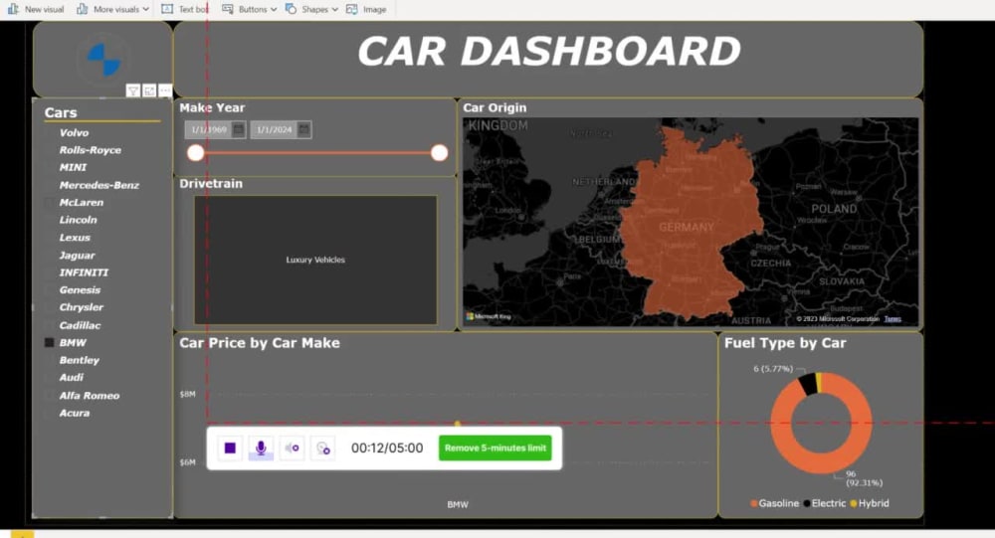Click the Fuel Type by Car title

[785, 343]
